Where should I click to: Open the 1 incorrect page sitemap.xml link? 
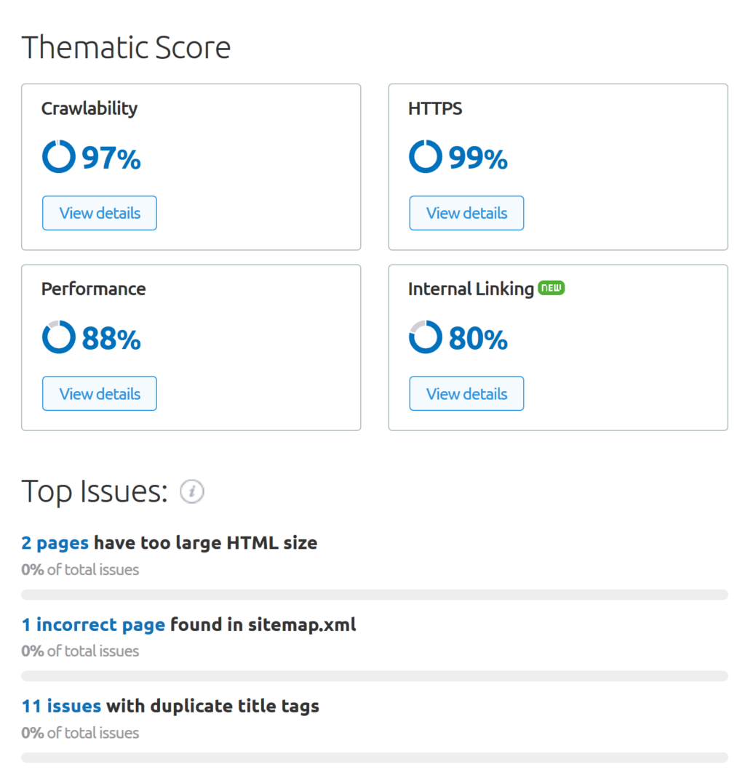(92, 624)
